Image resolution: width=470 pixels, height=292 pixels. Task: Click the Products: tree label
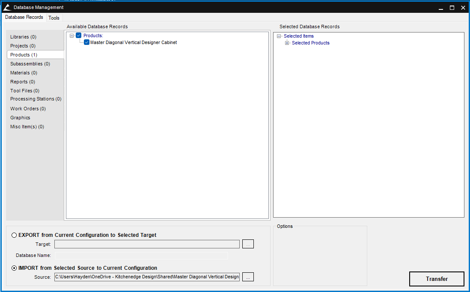tap(93, 35)
